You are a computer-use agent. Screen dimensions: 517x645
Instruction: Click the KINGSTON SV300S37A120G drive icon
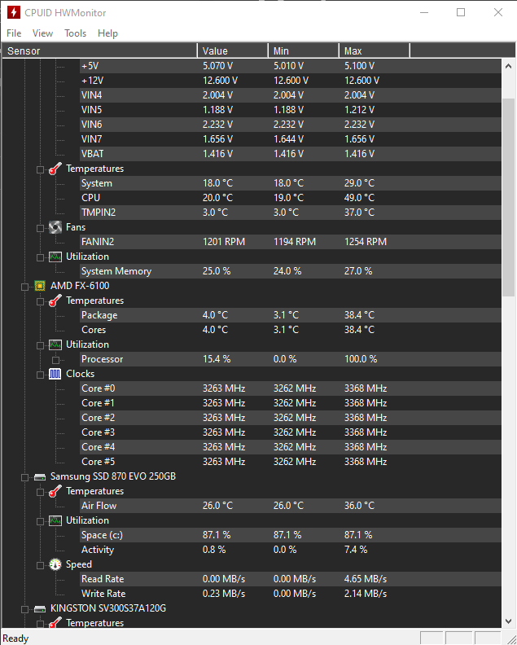point(40,609)
